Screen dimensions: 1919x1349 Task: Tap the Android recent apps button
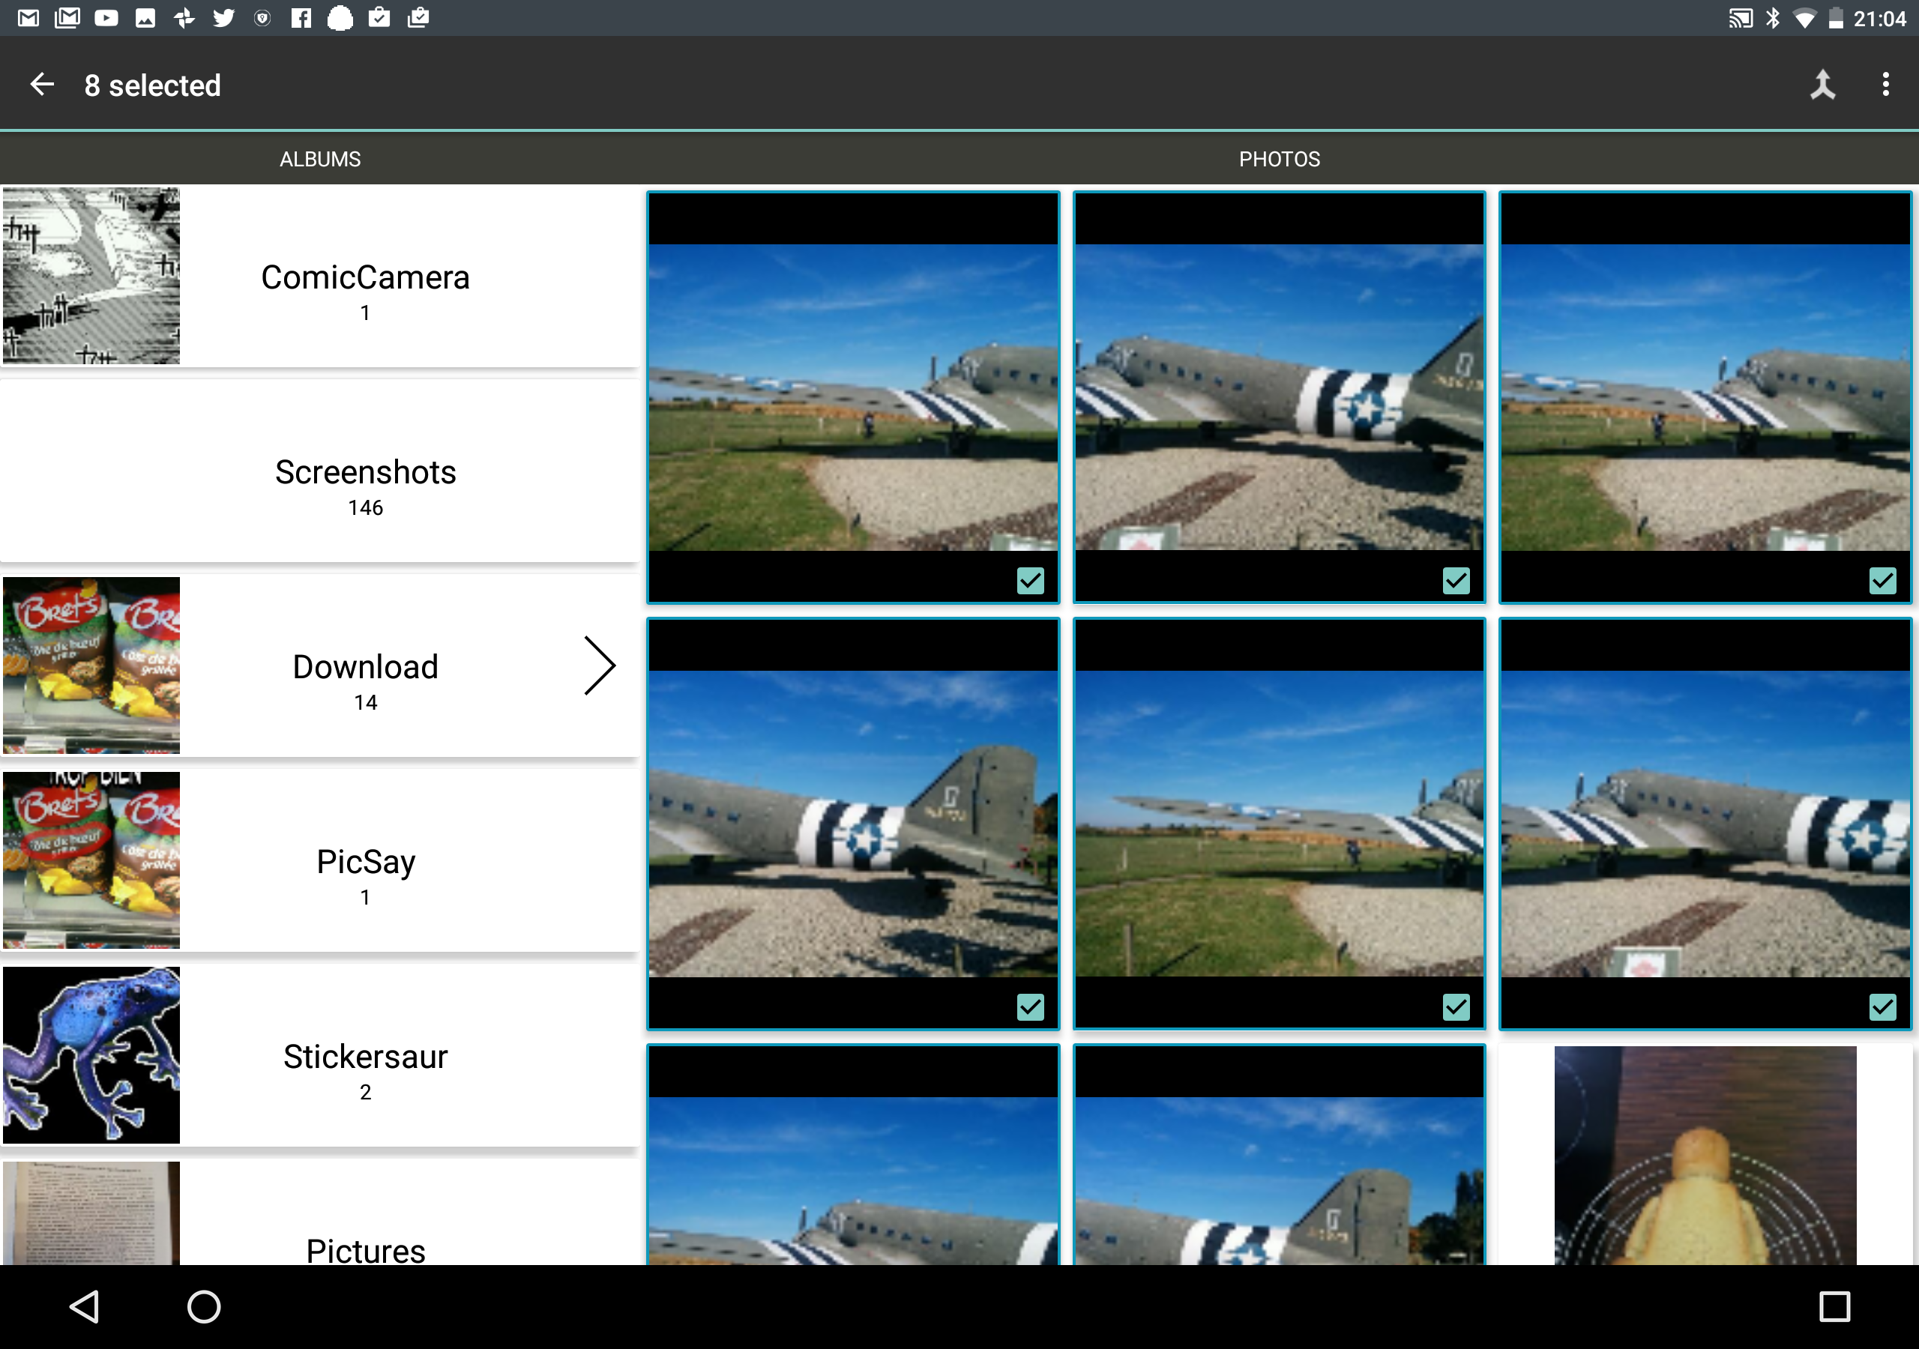point(1834,1306)
